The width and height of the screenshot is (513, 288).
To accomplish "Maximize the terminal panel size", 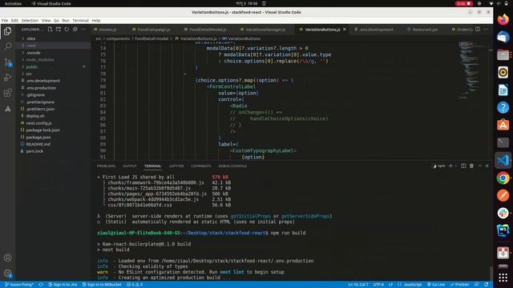I will click(x=479, y=166).
